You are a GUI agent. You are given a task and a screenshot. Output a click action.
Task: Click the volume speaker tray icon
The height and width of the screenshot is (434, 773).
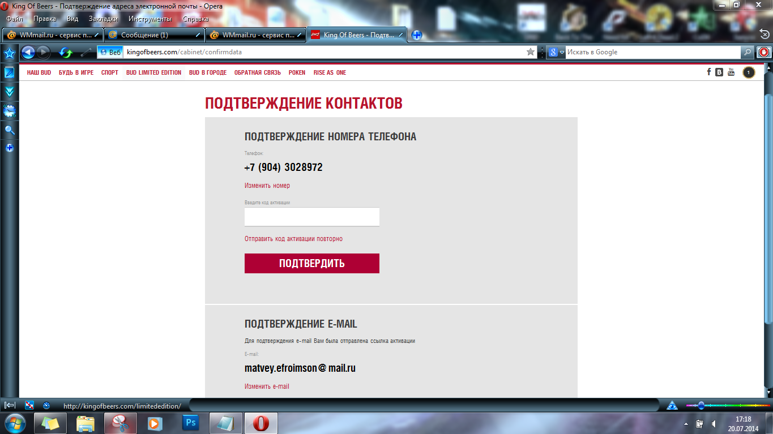click(713, 423)
